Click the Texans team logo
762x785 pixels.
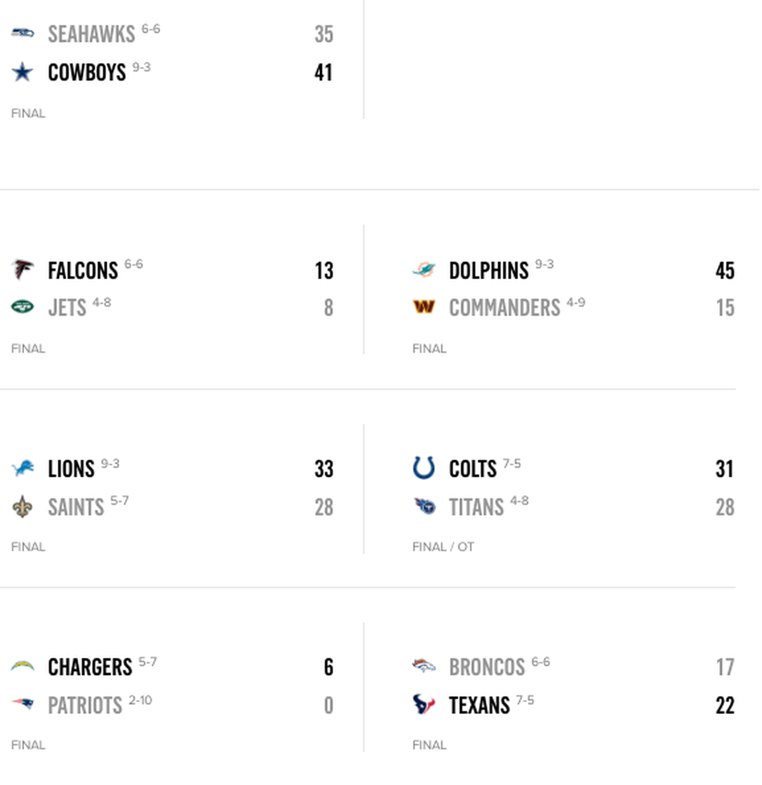click(424, 704)
